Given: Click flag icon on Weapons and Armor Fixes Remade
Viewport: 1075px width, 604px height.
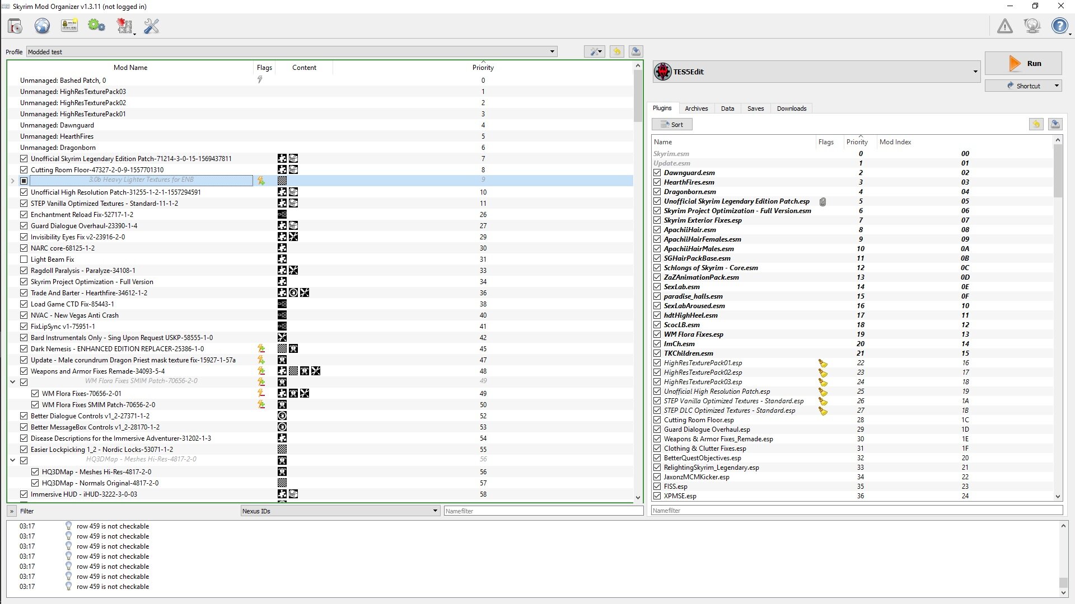Looking at the screenshot, I should tap(261, 371).
